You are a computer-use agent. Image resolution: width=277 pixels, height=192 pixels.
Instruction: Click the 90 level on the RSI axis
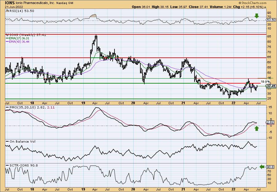[x=269, y=13]
